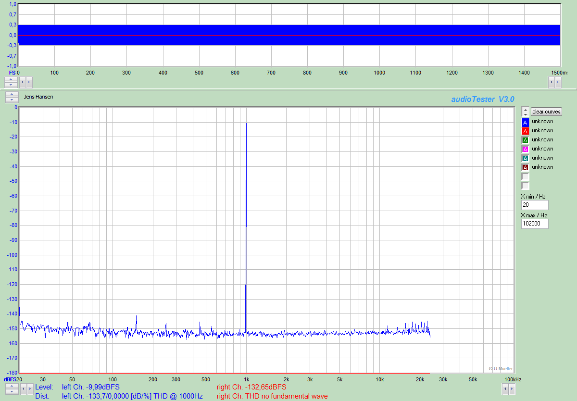Click the 'X min / Hz' label

[533, 197]
